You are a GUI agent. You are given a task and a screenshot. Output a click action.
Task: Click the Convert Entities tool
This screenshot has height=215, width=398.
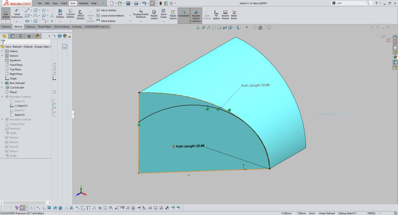point(70,13)
